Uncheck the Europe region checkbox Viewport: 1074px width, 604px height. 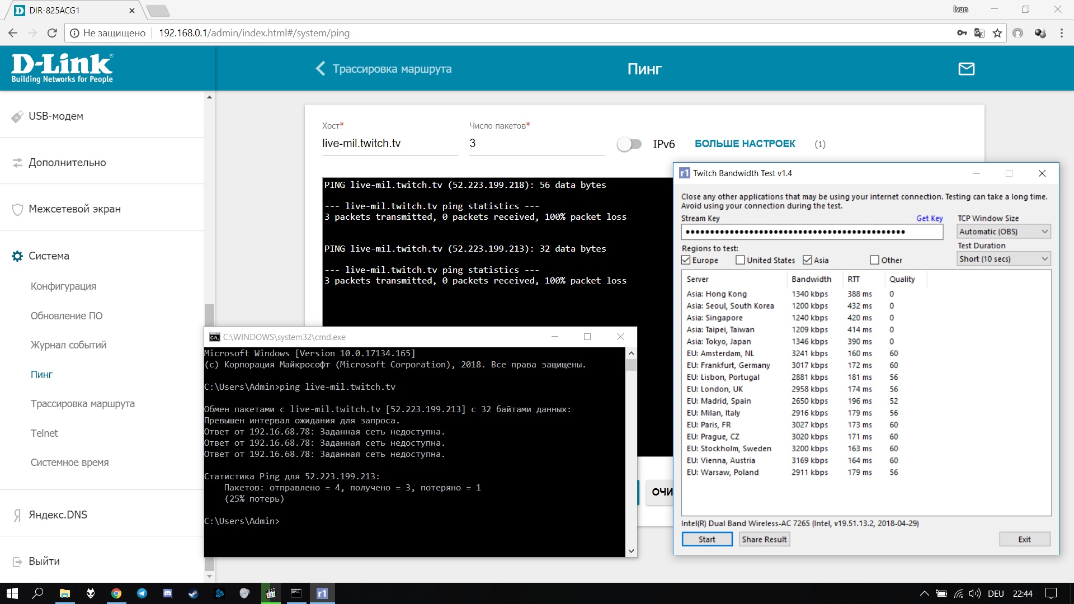pos(686,260)
